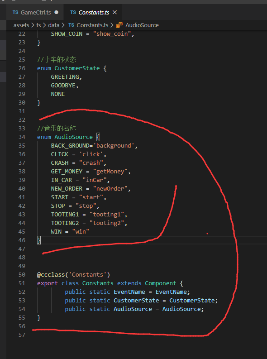This screenshot has width=267, height=359.
Task: Click the AudioSource enum breadcrumb icon
Action: (x=119, y=25)
